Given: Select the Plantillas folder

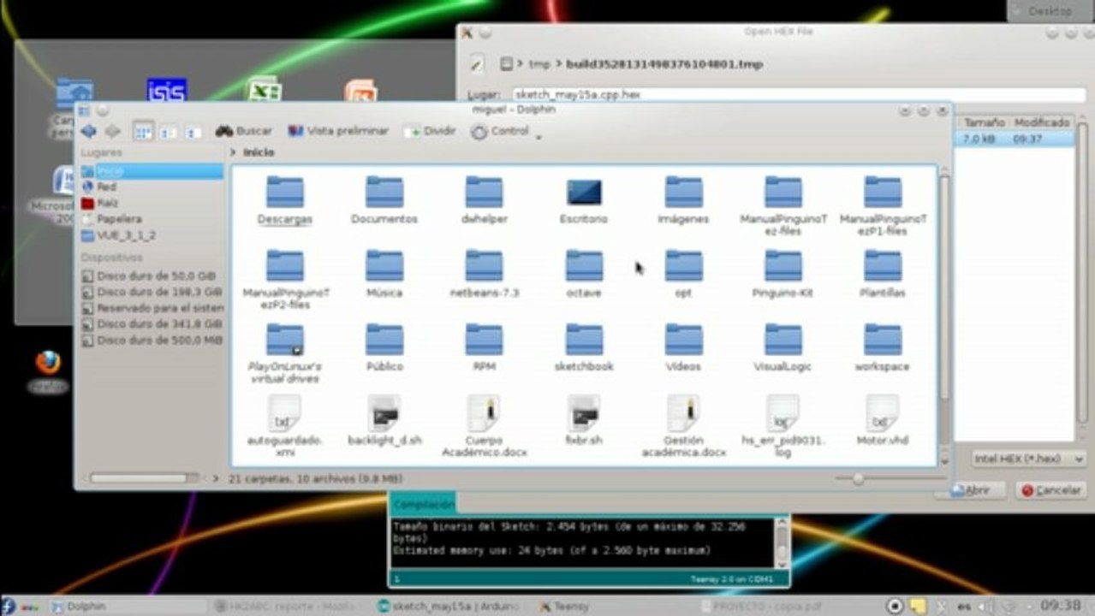Looking at the screenshot, I should 883,274.
